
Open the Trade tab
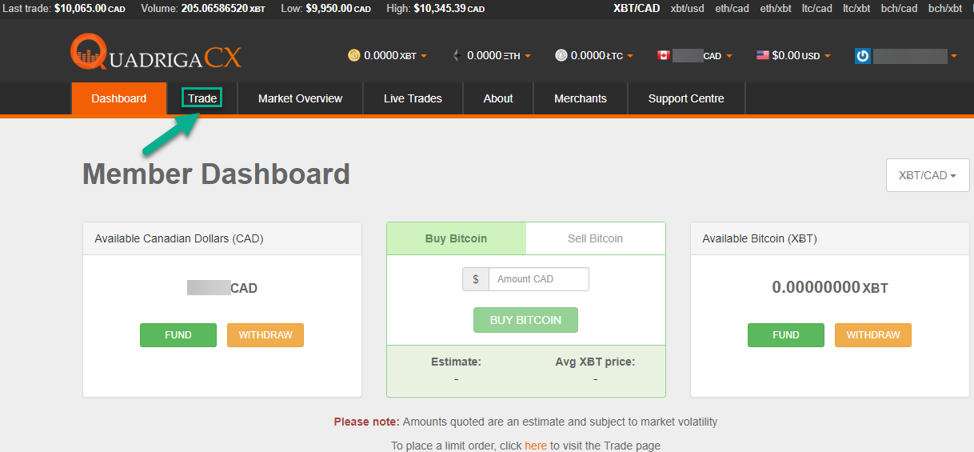pyautogui.click(x=202, y=98)
